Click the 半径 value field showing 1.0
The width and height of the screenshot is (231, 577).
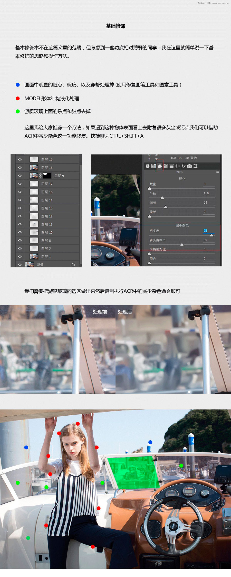[x=209, y=193]
